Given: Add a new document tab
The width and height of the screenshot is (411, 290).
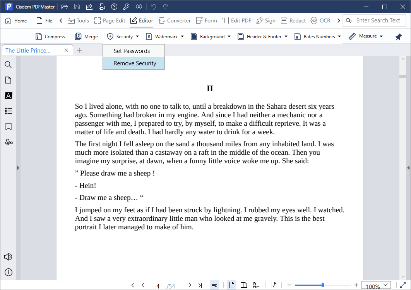Looking at the screenshot, I should (79, 50).
